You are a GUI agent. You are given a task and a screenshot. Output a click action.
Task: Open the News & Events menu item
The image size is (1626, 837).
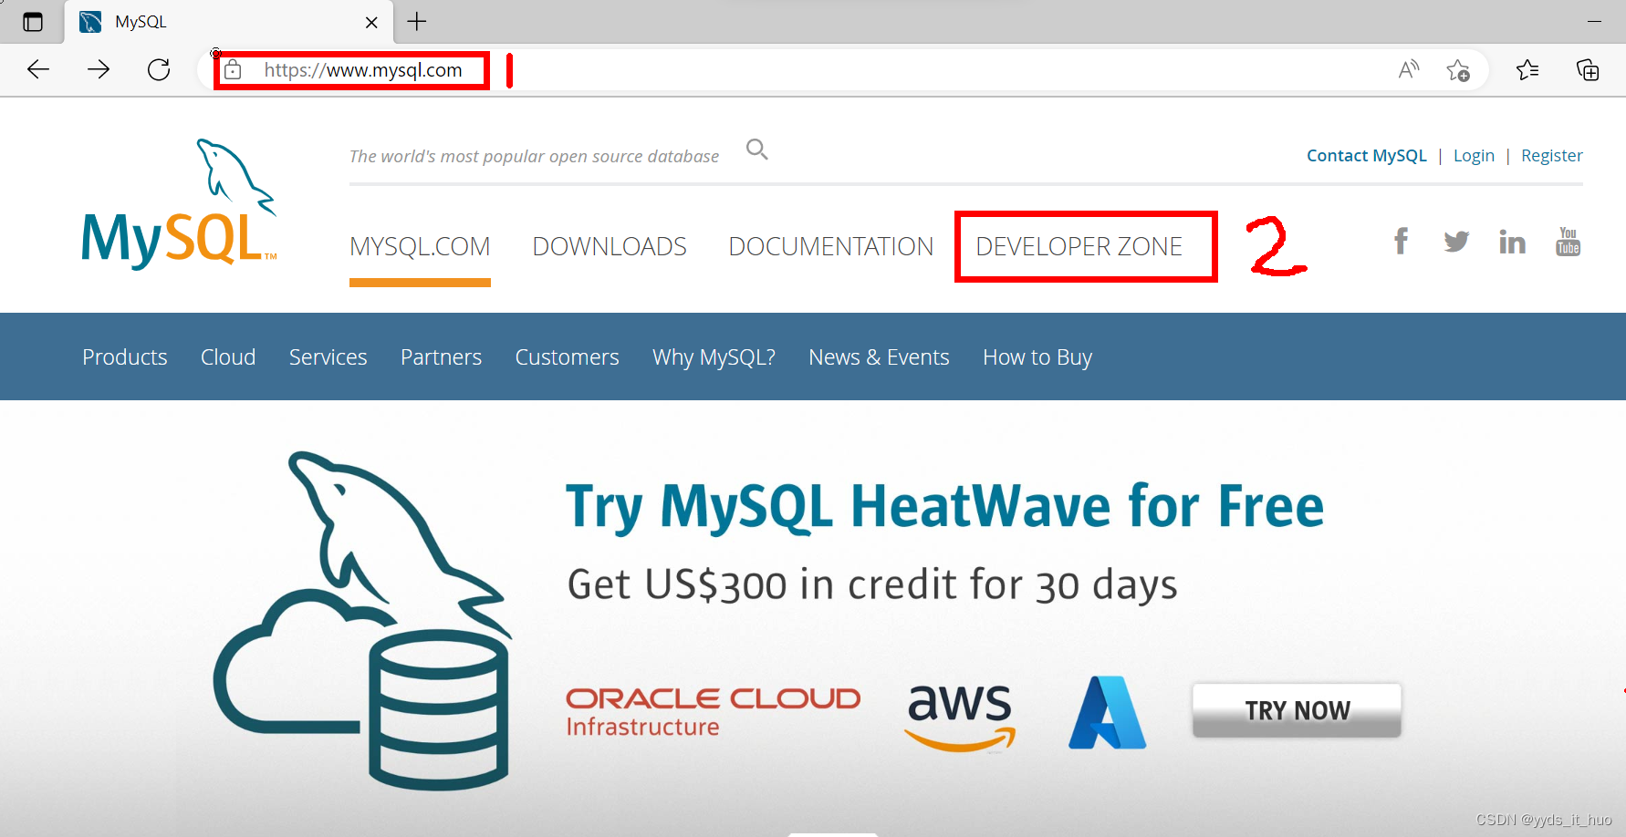880,356
